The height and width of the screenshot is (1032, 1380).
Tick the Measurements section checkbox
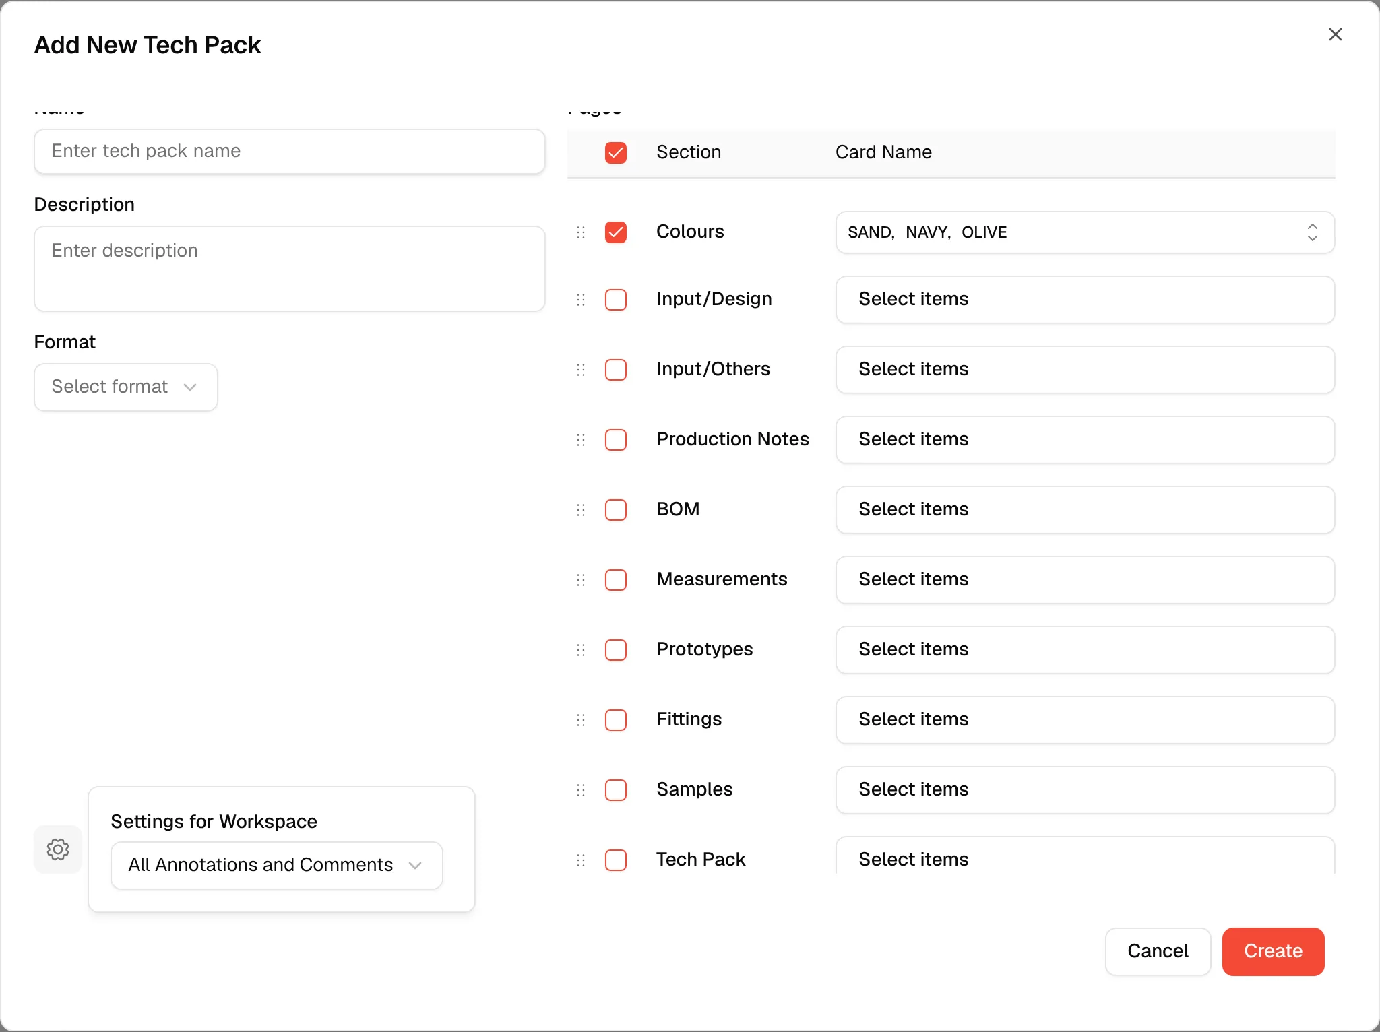tap(616, 580)
